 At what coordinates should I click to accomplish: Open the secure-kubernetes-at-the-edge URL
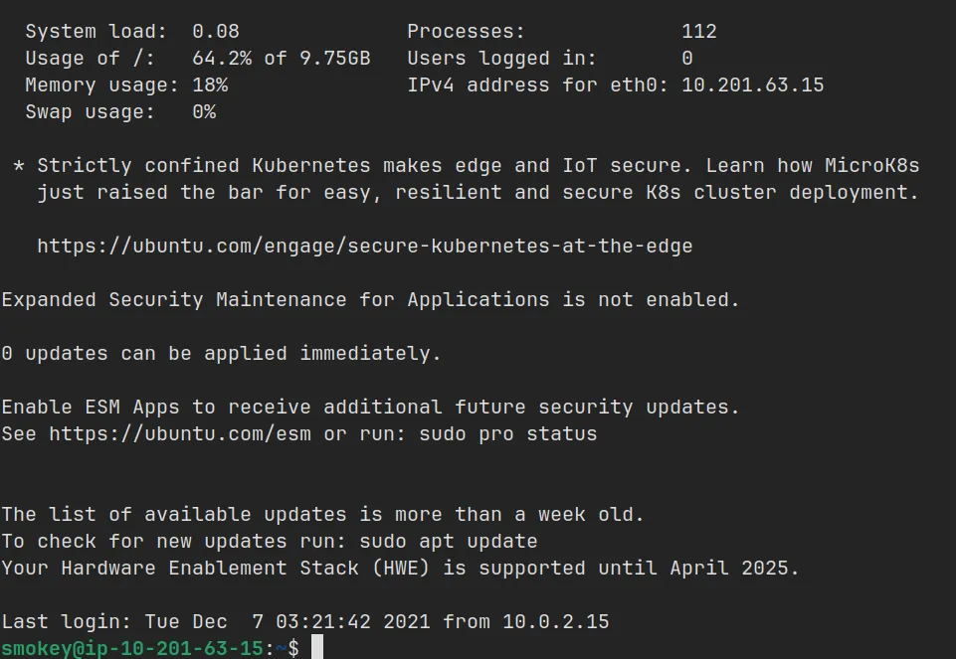click(x=364, y=246)
